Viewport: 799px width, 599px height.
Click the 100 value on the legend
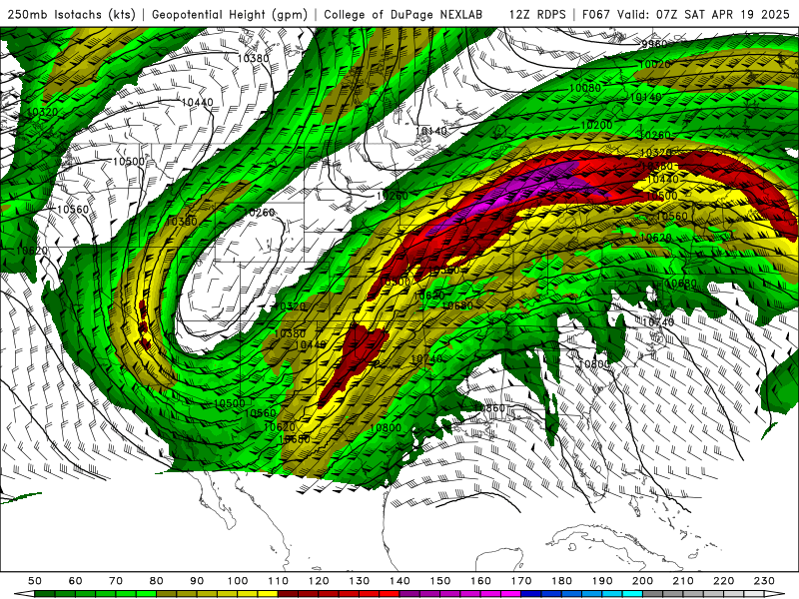tap(238, 581)
